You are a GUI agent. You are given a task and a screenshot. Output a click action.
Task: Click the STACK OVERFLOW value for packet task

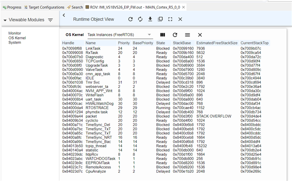[x=214, y=116]
